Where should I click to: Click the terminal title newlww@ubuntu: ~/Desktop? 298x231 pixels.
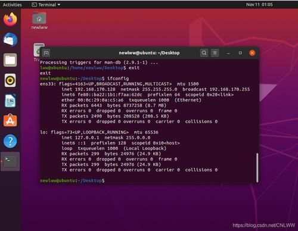[149, 53]
